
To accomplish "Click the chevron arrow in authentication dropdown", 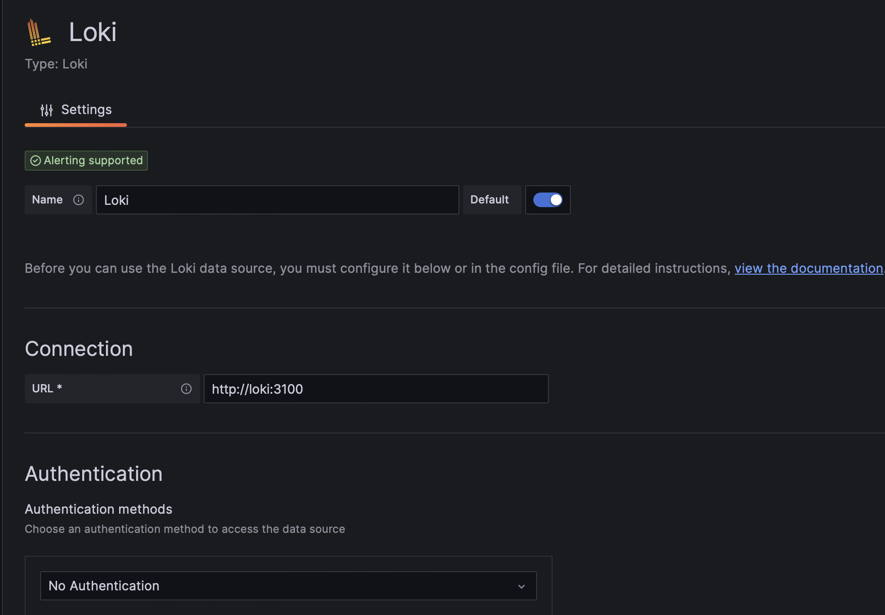I will click(522, 586).
